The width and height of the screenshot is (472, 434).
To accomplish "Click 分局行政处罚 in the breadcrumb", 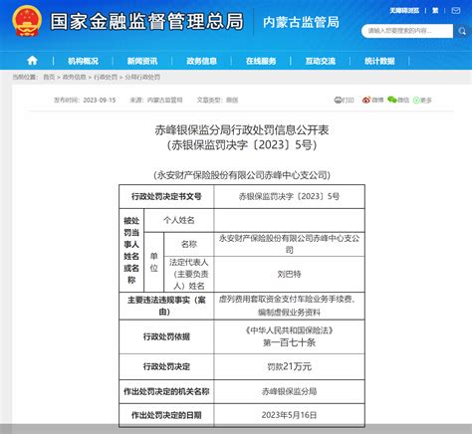I will [142, 77].
